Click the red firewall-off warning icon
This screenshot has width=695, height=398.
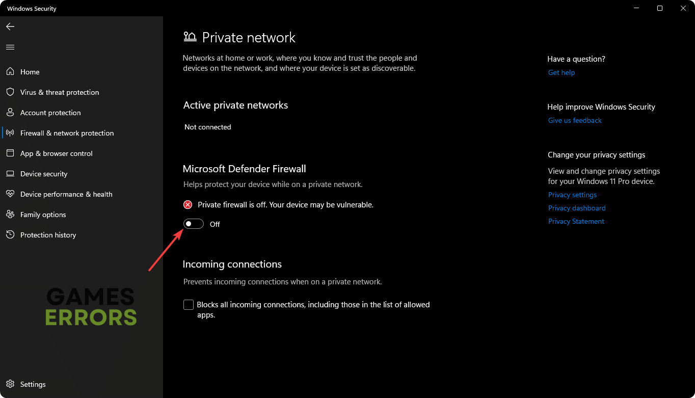pos(188,204)
